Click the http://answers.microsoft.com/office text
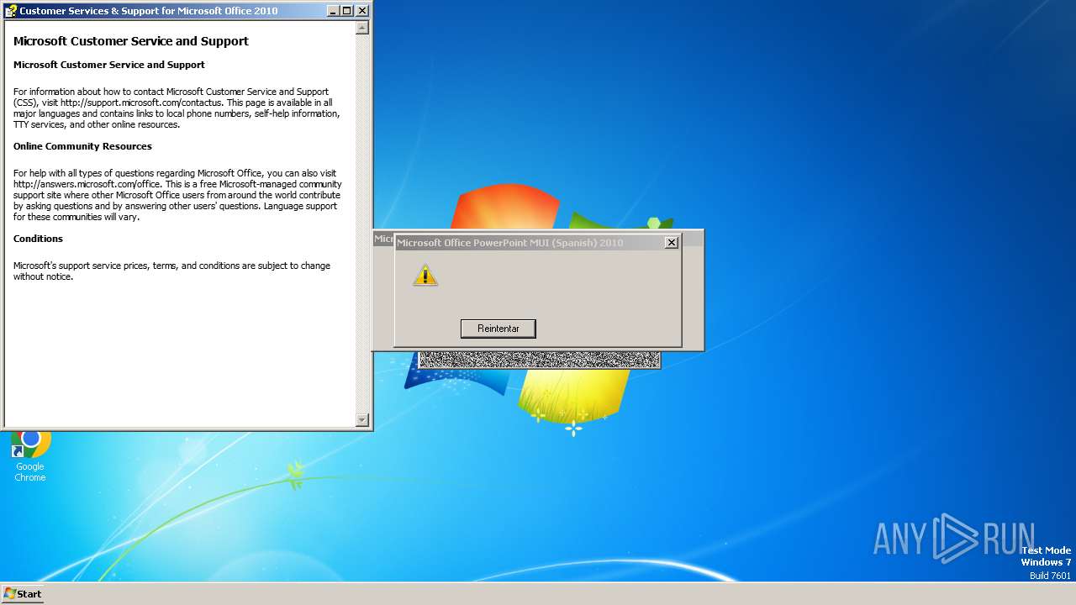The image size is (1076, 605). [87, 184]
